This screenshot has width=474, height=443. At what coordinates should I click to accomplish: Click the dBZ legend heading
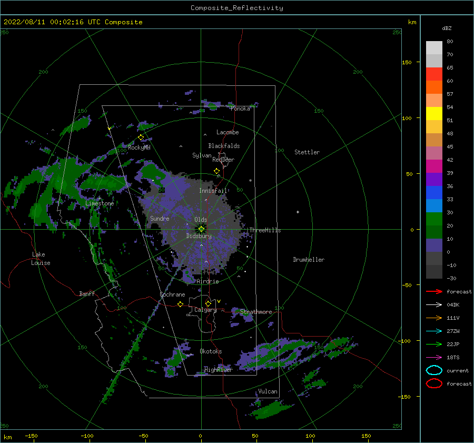[x=447, y=28]
